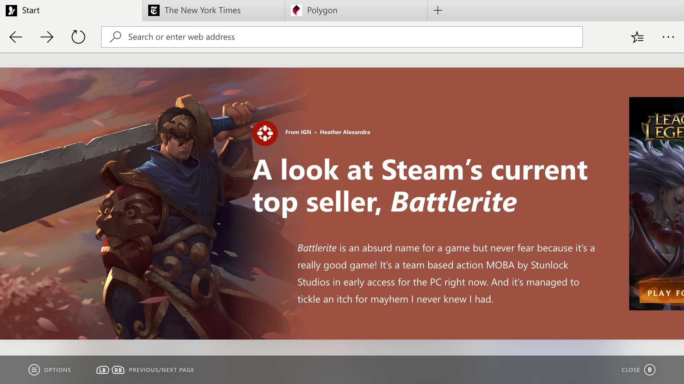Screen dimensions: 684x384
Task: Open the favorites hub star icon
Action: click(x=637, y=37)
